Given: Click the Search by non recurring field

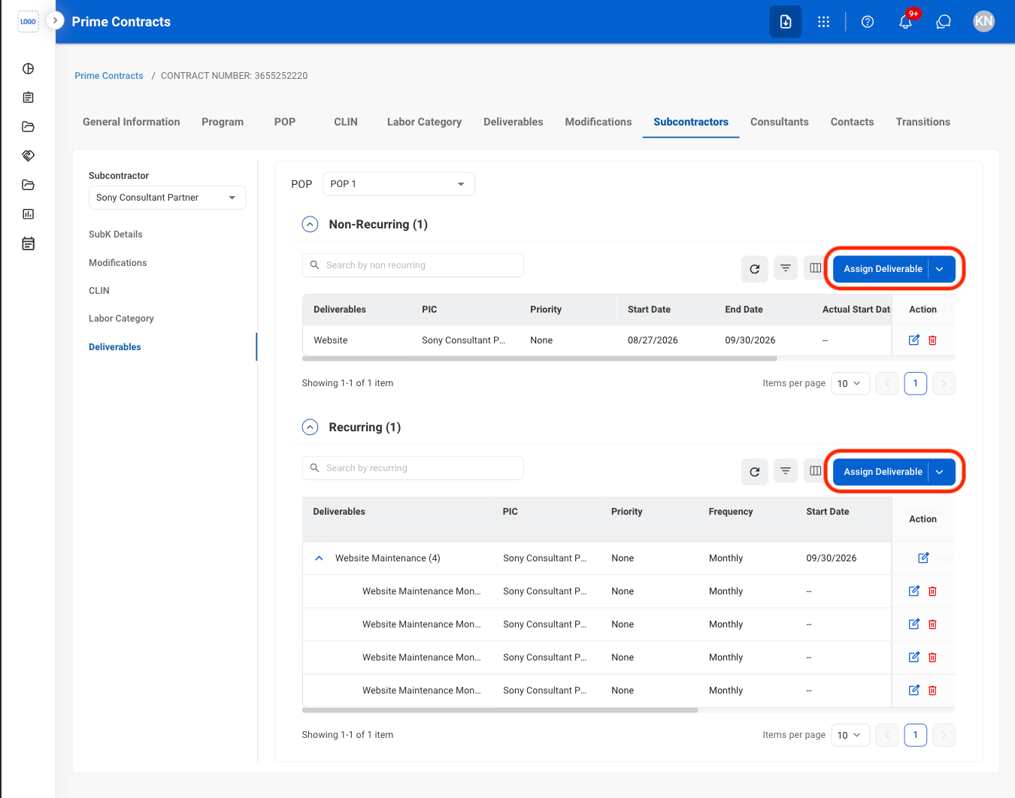Looking at the screenshot, I should pos(413,265).
